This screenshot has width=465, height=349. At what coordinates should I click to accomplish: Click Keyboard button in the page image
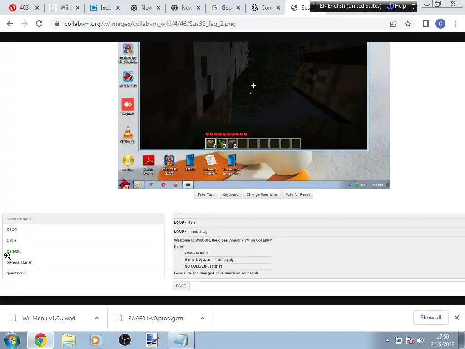point(230,194)
